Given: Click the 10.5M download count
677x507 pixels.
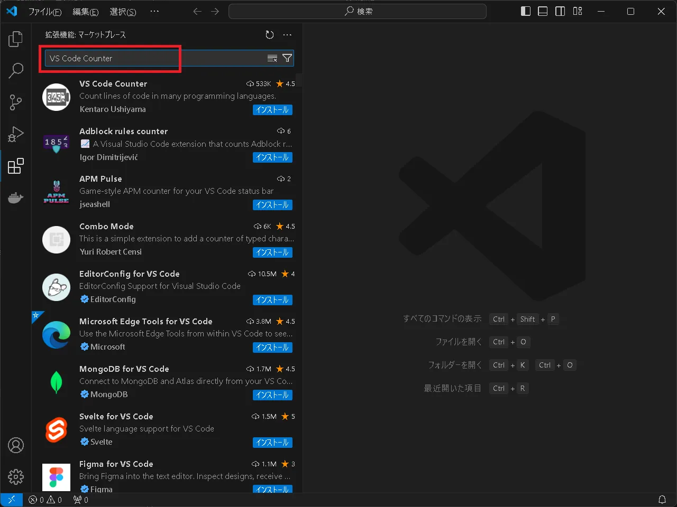Looking at the screenshot, I should [262, 274].
